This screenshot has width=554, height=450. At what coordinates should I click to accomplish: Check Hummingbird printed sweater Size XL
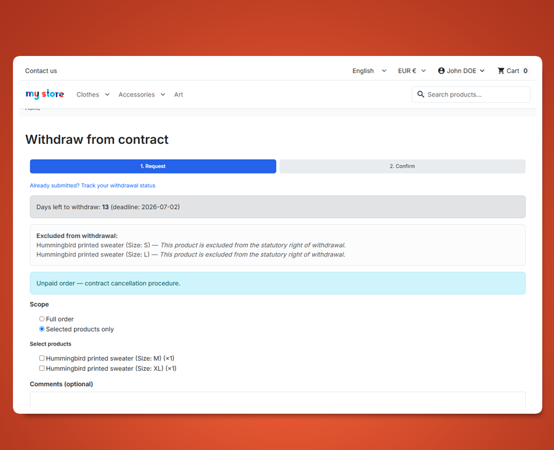coord(42,368)
